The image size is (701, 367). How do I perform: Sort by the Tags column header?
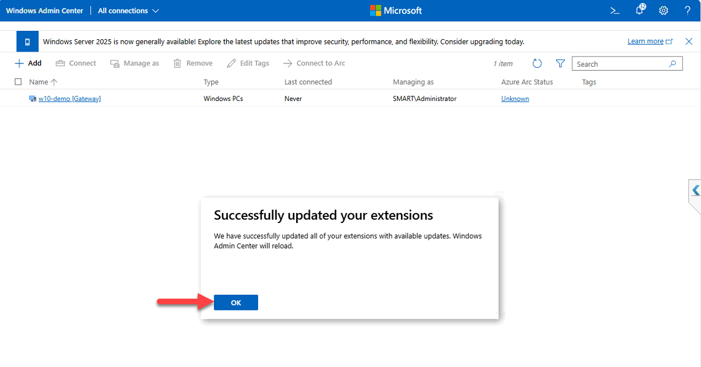589,82
